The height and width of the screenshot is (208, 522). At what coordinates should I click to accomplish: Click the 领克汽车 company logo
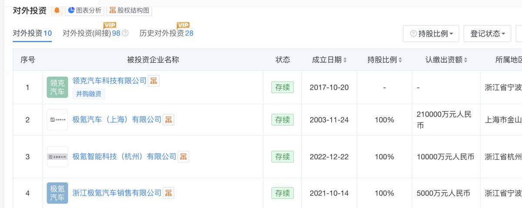[57, 87]
